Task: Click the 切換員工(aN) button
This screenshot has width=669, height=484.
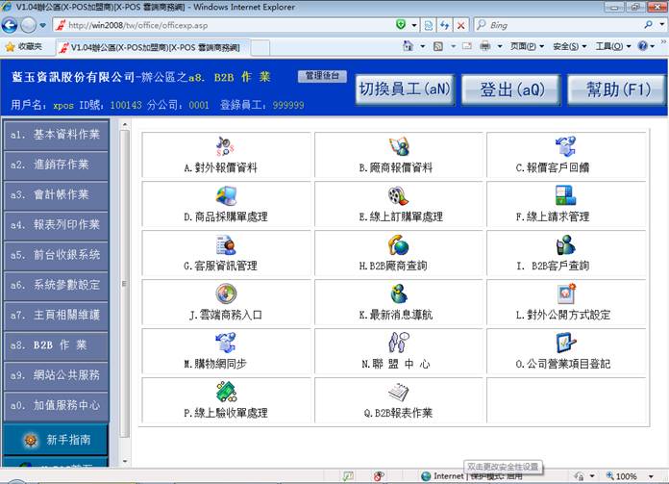Action: coord(404,89)
